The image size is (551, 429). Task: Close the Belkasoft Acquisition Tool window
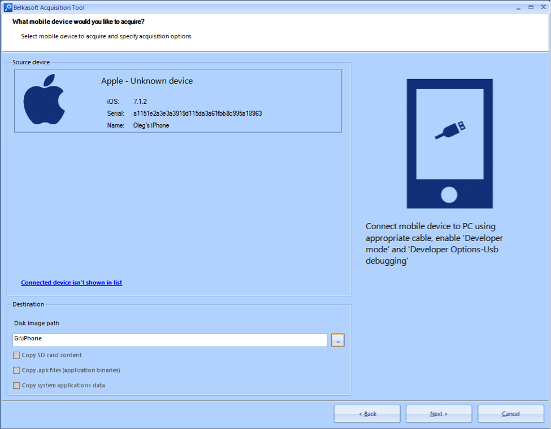click(543, 7)
